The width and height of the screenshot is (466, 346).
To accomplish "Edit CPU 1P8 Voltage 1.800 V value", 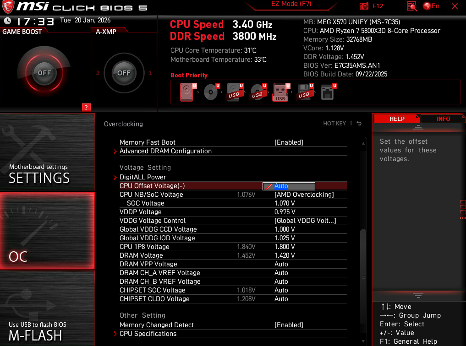I will (x=285, y=247).
